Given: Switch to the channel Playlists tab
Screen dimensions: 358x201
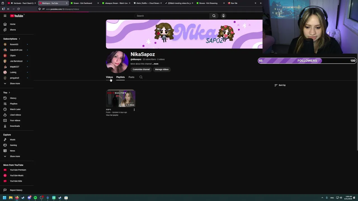Looking at the screenshot, I should coord(120,77).
